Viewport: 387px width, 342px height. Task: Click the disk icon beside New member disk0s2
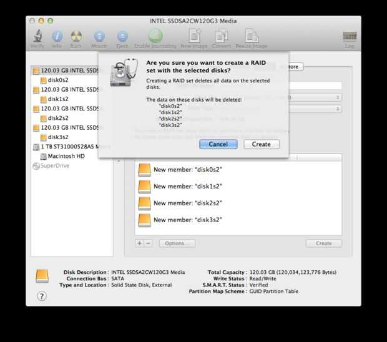[144, 170]
